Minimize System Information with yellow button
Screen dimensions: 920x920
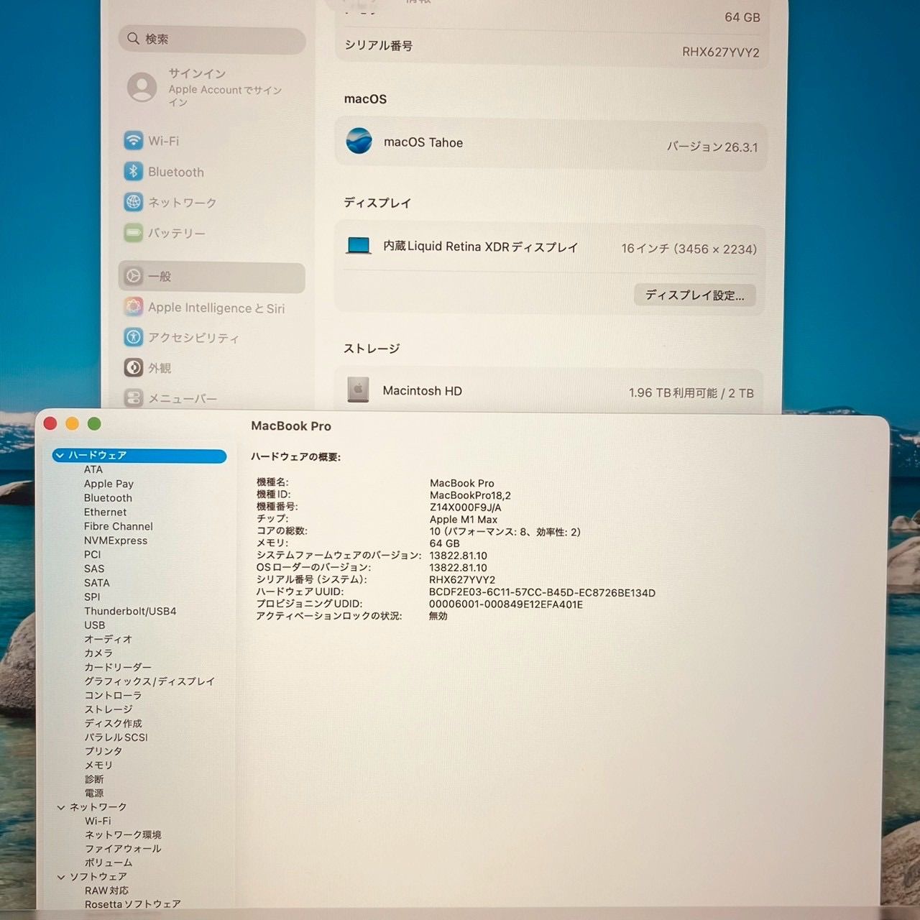pyautogui.click(x=72, y=423)
